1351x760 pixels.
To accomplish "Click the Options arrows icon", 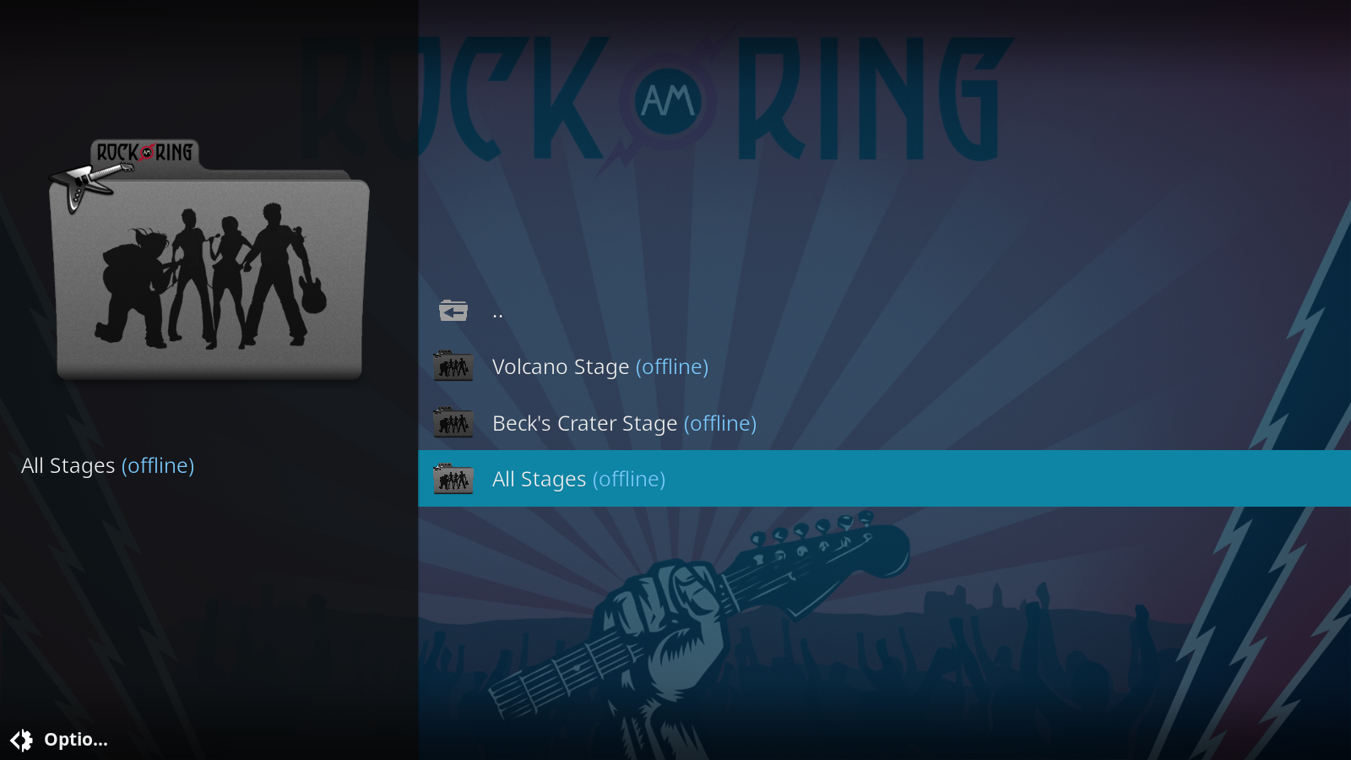I will tap(21, 741).
